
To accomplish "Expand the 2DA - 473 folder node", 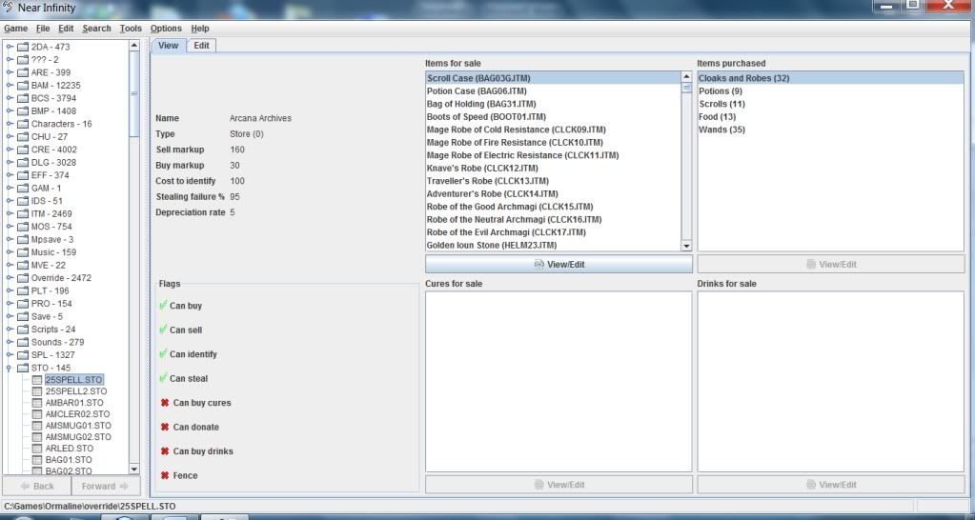I will pyautogui.click(x=9, y=47).
